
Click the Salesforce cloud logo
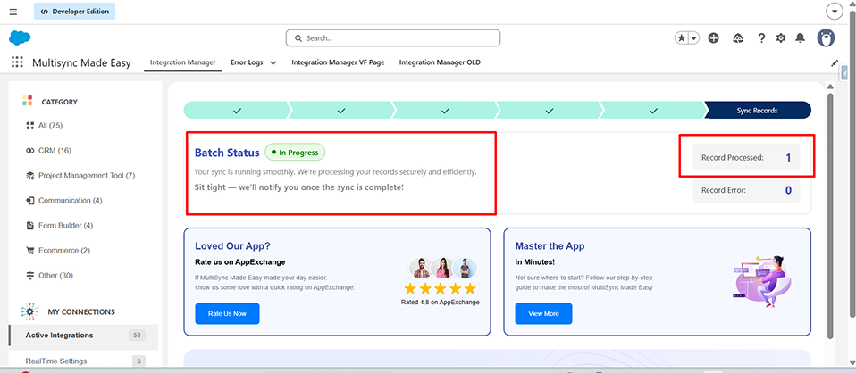click(x=20, y=37)
